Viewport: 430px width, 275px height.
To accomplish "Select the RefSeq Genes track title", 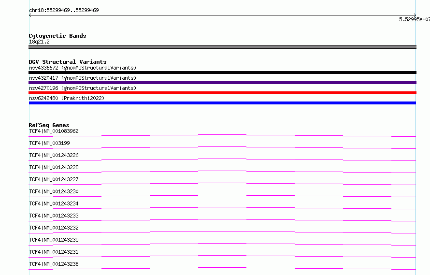I will coord(49,125).
